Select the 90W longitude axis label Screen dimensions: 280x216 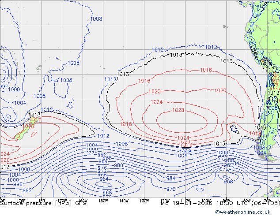[x=227, y=201]
